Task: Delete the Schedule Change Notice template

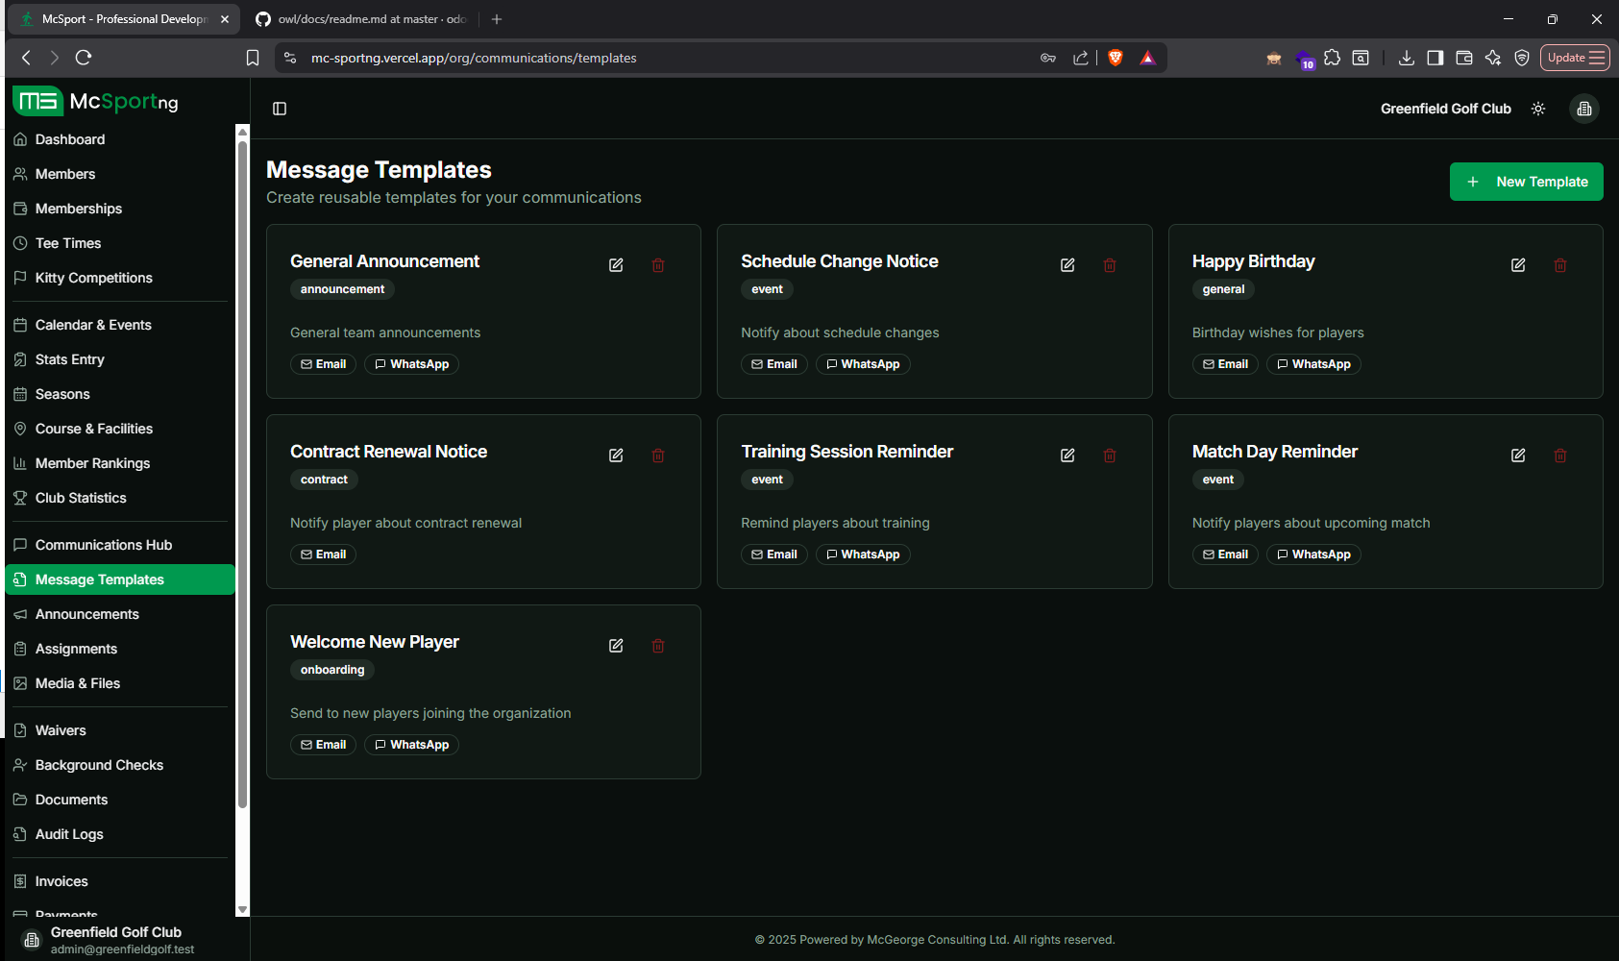Action: coord(1110,264)
